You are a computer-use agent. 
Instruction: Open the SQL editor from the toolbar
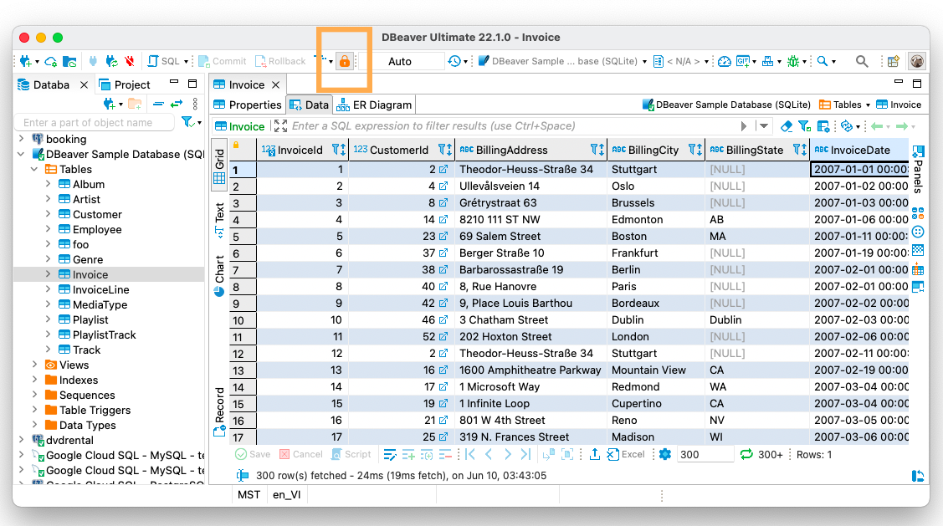(x=164, y=61)
